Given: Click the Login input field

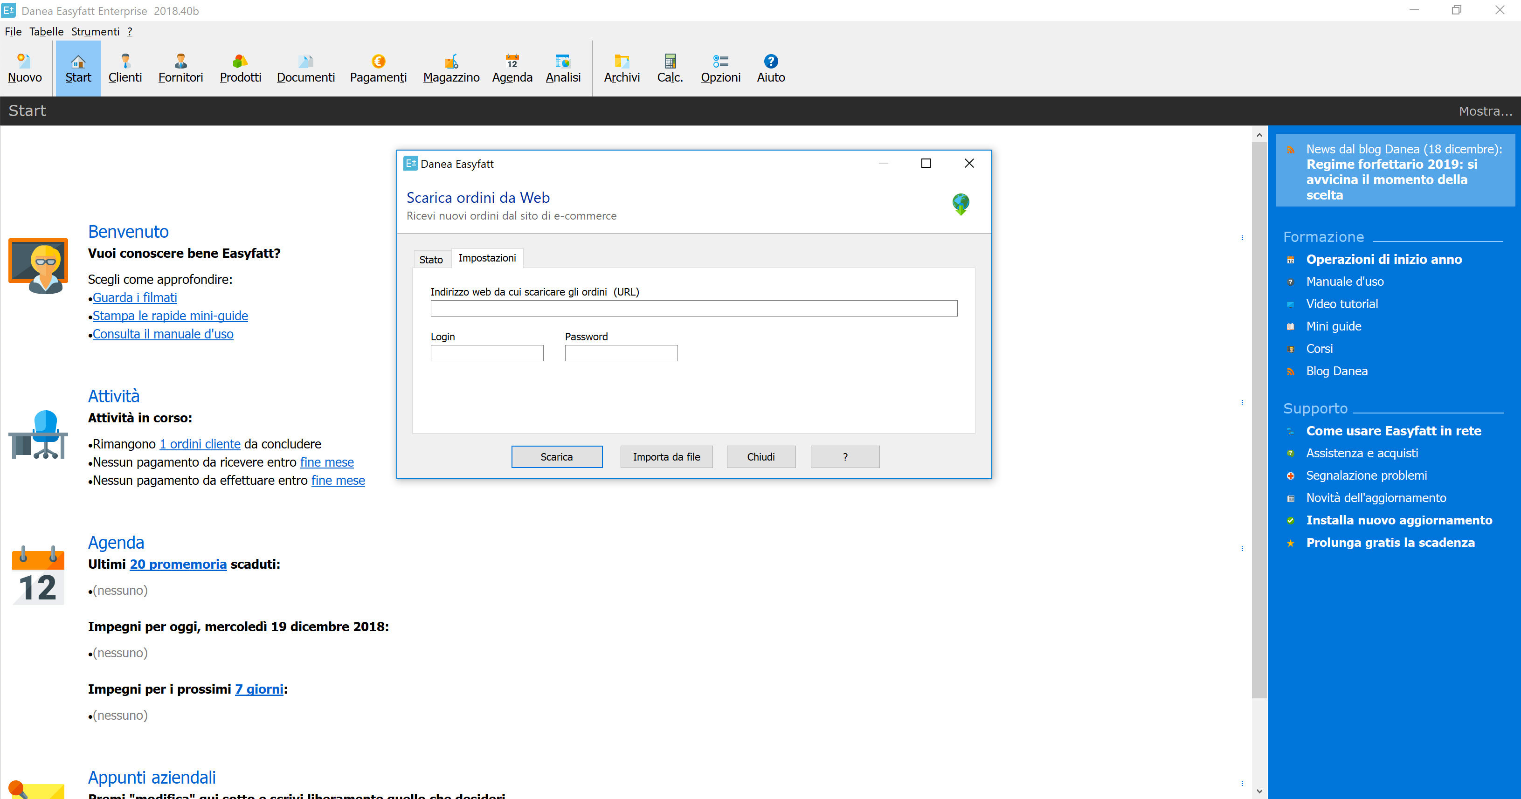Looking at the screenshot, I should (x=487, y=353).
